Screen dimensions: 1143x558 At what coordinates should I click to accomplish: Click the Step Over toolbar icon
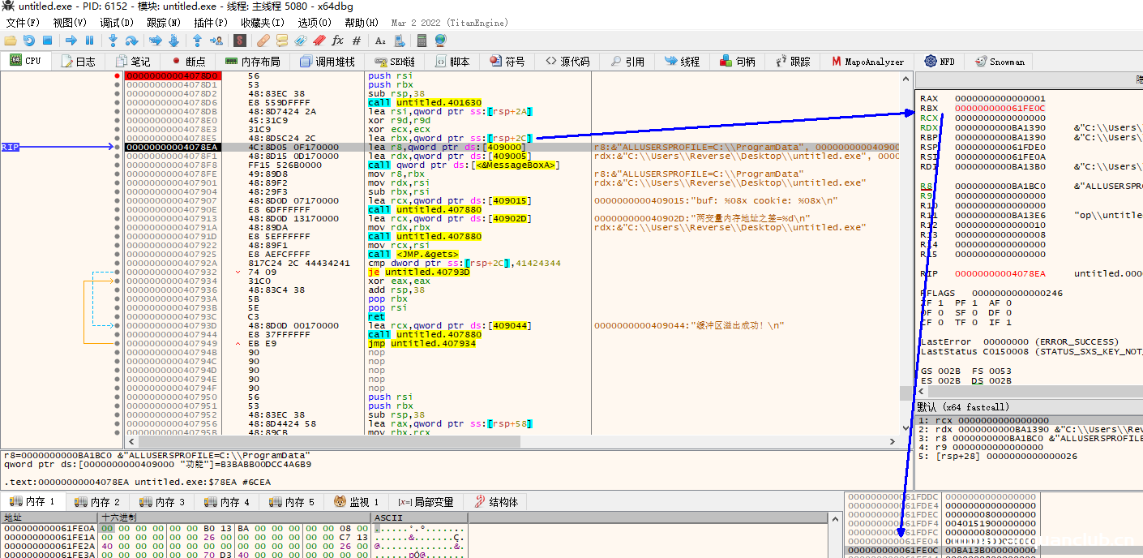131,41
